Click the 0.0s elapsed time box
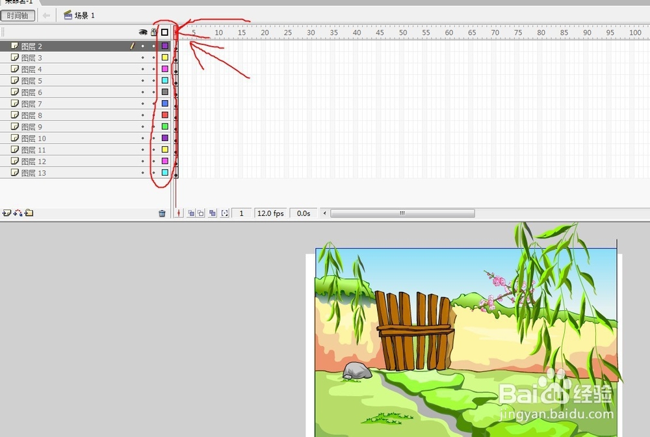The width and height of the screenshot is (650, 437). click(x=304, y=213)
